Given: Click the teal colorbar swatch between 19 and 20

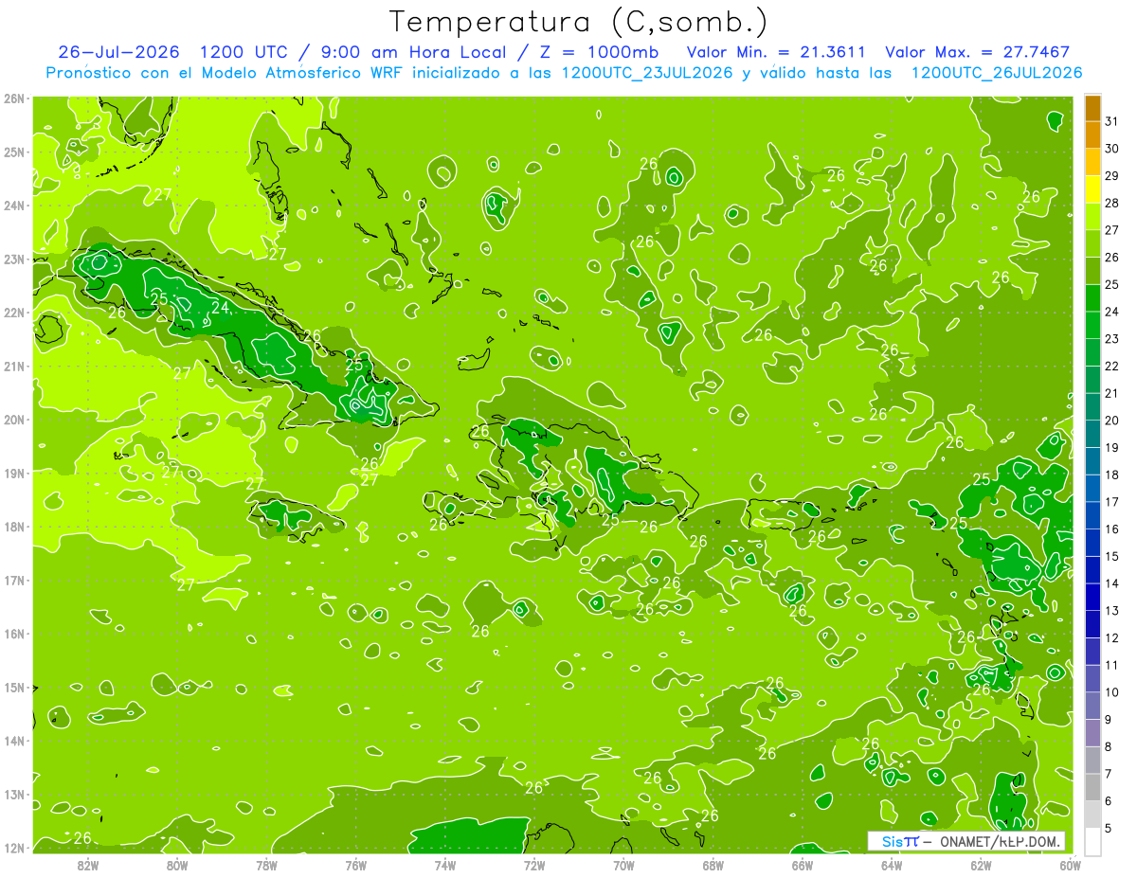Looking at the screenshot, I should point(1092,434).
